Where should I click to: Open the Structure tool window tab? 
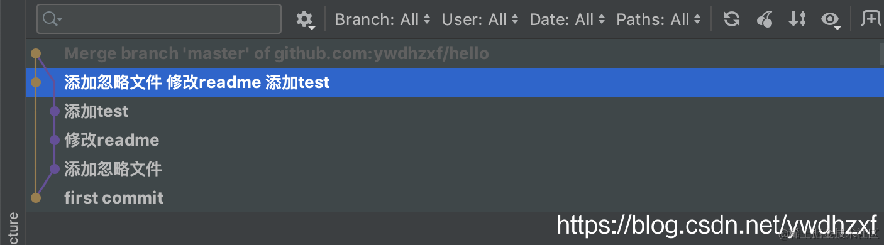[12, 227]
